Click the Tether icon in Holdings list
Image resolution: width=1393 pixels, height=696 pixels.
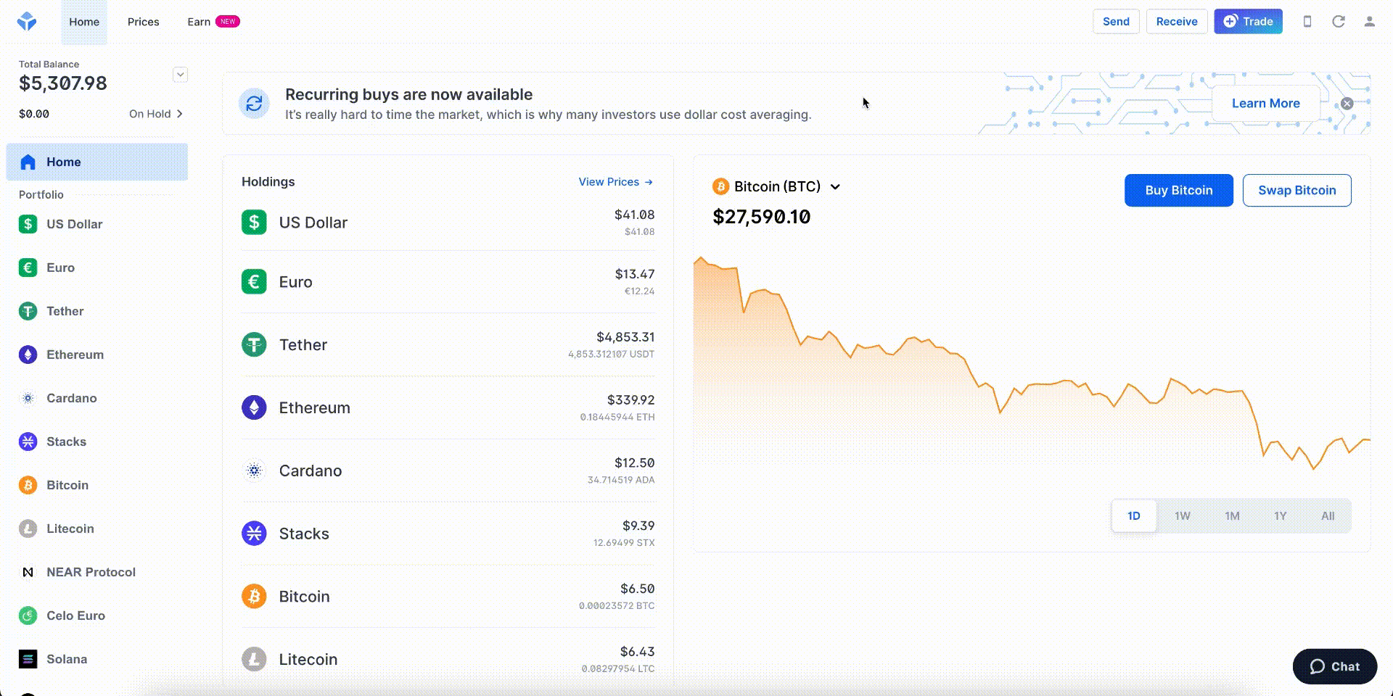(254, 344)
